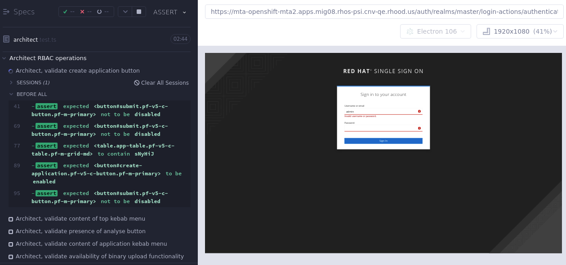Select test validate availability of binary upload
The image size is (566, 265).
(100, 256)
